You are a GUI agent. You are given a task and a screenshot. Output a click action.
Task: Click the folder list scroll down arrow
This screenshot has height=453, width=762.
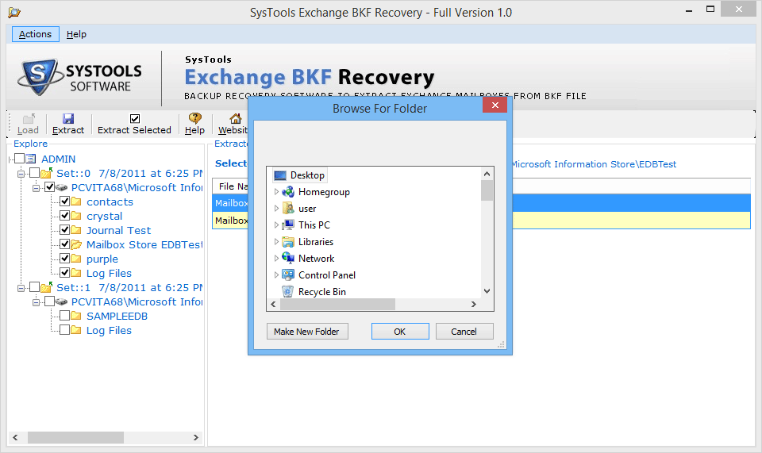pos(487,291)
